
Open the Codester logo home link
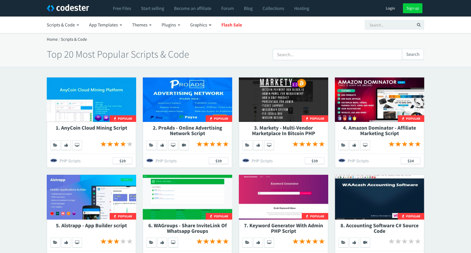click(x=68, y=8)
